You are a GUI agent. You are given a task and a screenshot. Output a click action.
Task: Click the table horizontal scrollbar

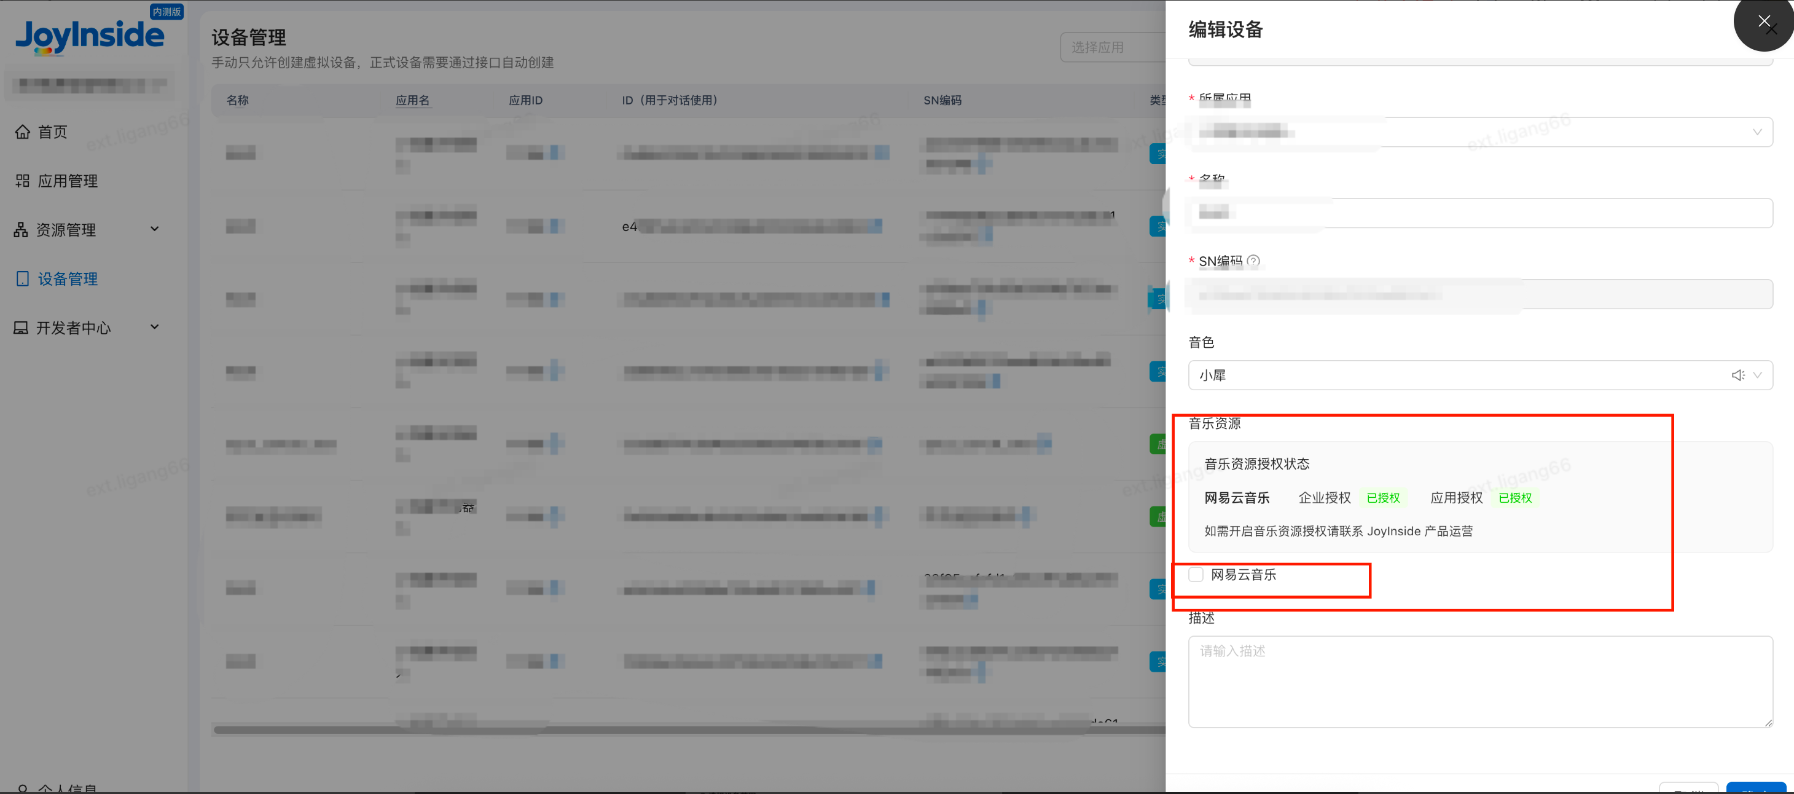[x=689, y=730]
